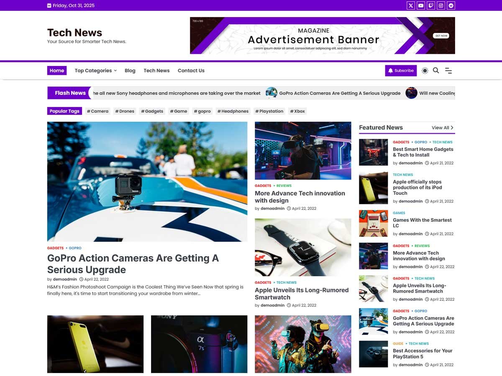Image resolution: width=502 pixels, height=376 pixels.
Task: Open the Twitch social link icon
Action: pyautogui.click(x=431, y=5)
